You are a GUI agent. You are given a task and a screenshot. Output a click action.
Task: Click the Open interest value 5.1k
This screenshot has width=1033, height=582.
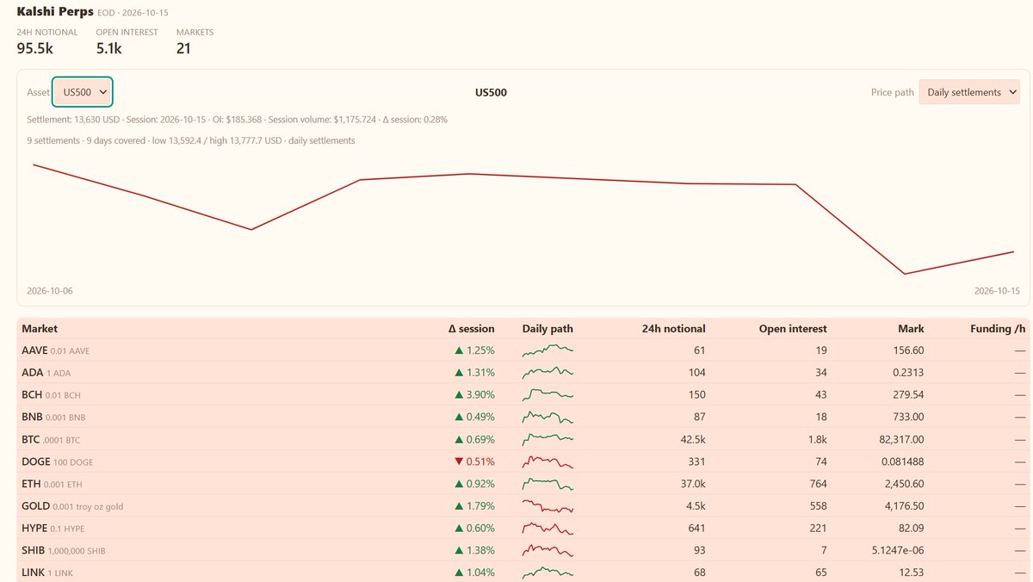click(109, 48)
